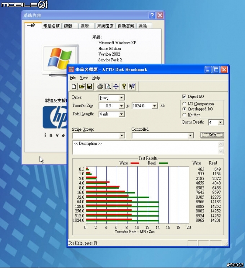
Task: Click the Save floppy disk icon
Action: [x=90, y=86]
